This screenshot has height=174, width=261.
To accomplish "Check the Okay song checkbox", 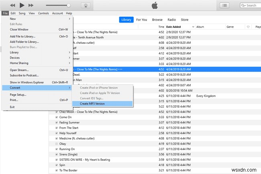I will click(57, 144).
